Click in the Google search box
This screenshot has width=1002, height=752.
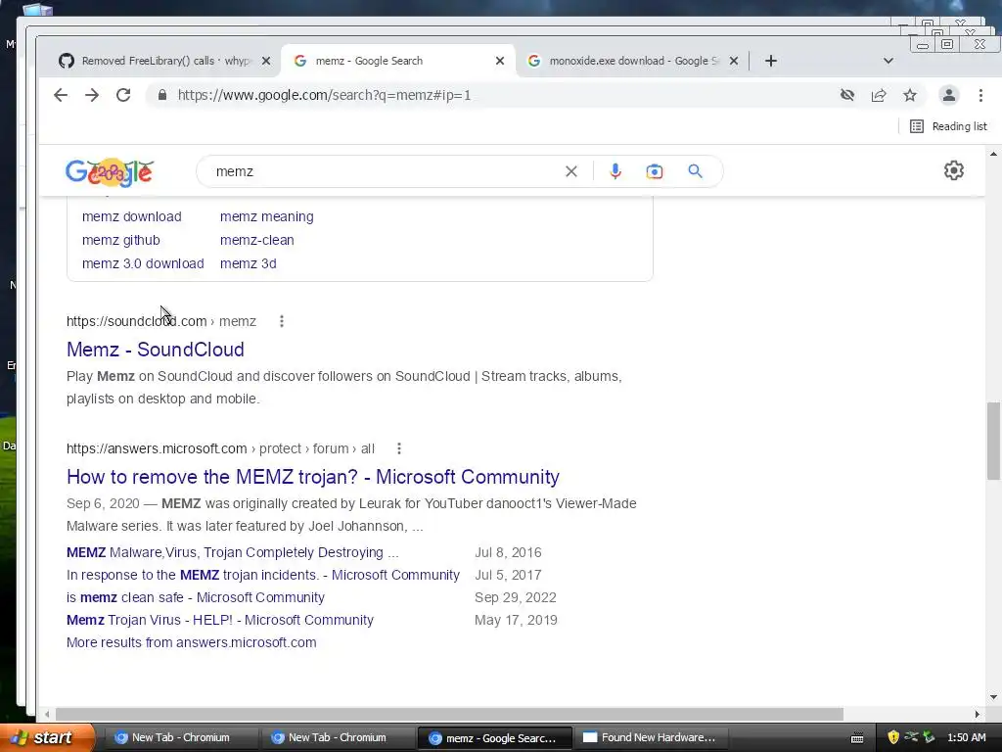384,171
